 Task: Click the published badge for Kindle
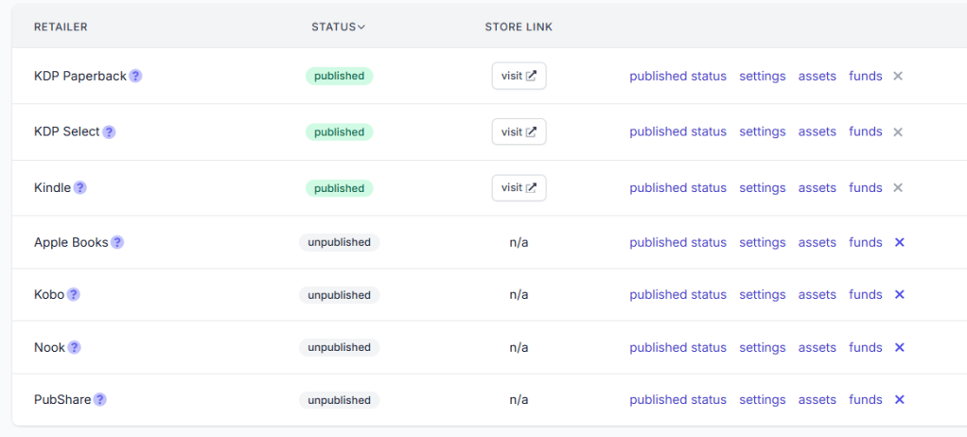pos(339,188)
